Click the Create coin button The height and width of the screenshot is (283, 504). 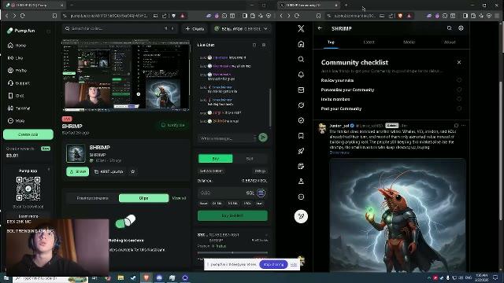28,134
